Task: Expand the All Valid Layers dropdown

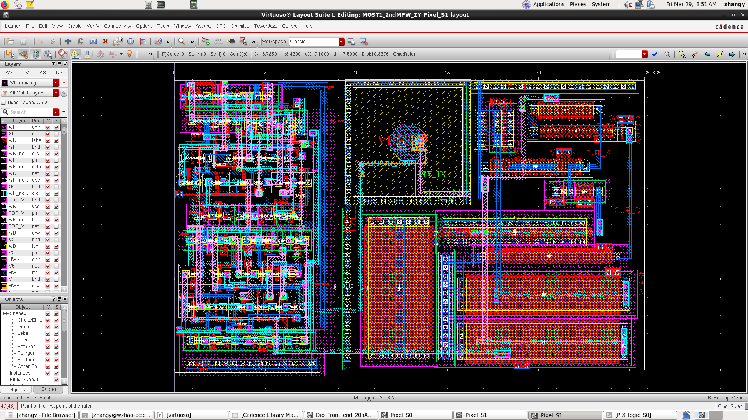Action: point(56,93)
